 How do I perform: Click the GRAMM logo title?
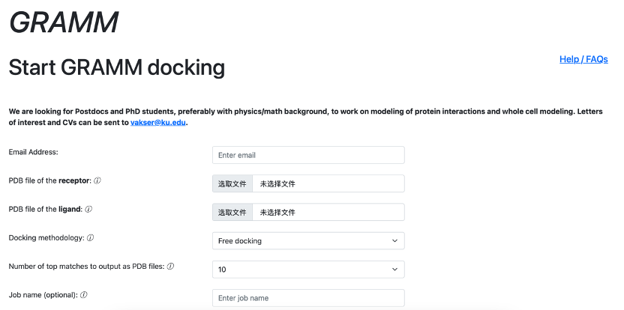point(64,22)
